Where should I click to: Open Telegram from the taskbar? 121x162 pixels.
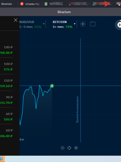[1, 159]
